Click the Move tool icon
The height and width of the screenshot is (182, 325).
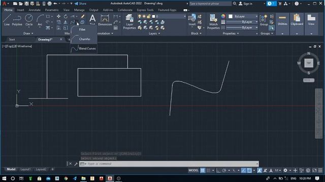coord(59,16)
